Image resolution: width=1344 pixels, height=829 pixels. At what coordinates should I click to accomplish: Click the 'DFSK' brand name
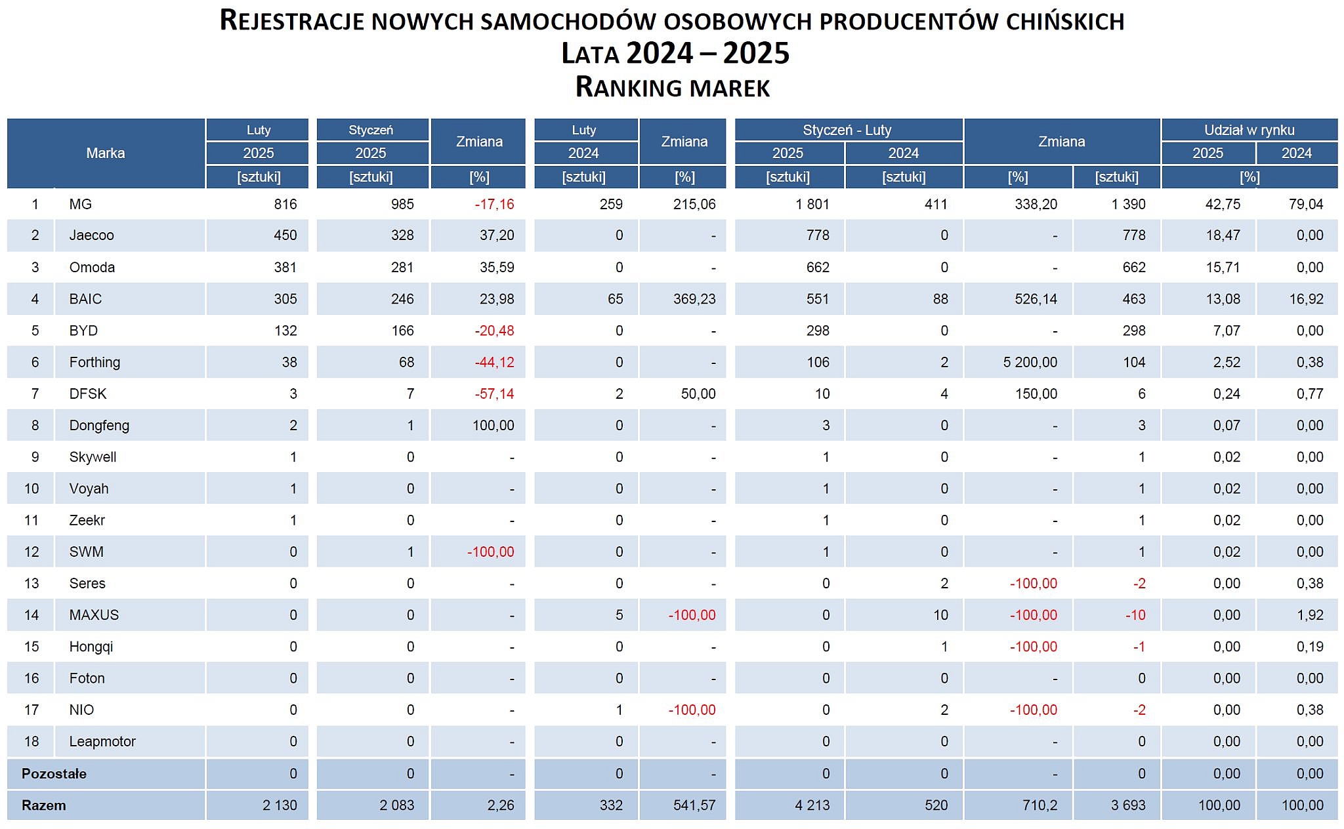click(88, 394)
